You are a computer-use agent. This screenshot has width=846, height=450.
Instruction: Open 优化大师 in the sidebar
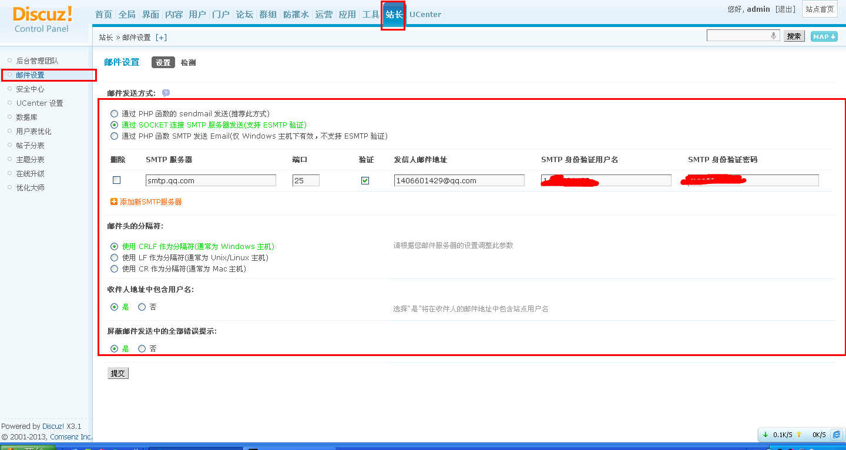tap(31, 188)
